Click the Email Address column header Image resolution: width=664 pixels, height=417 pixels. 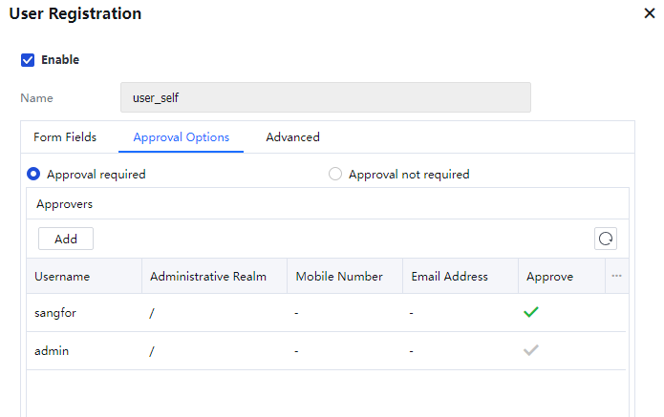tap(449, 277)
